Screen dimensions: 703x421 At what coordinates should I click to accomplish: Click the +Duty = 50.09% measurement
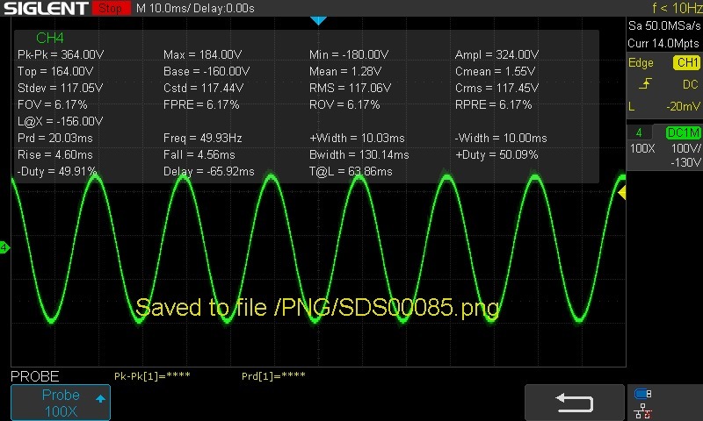pyautogui.click(x=496, y=154)
